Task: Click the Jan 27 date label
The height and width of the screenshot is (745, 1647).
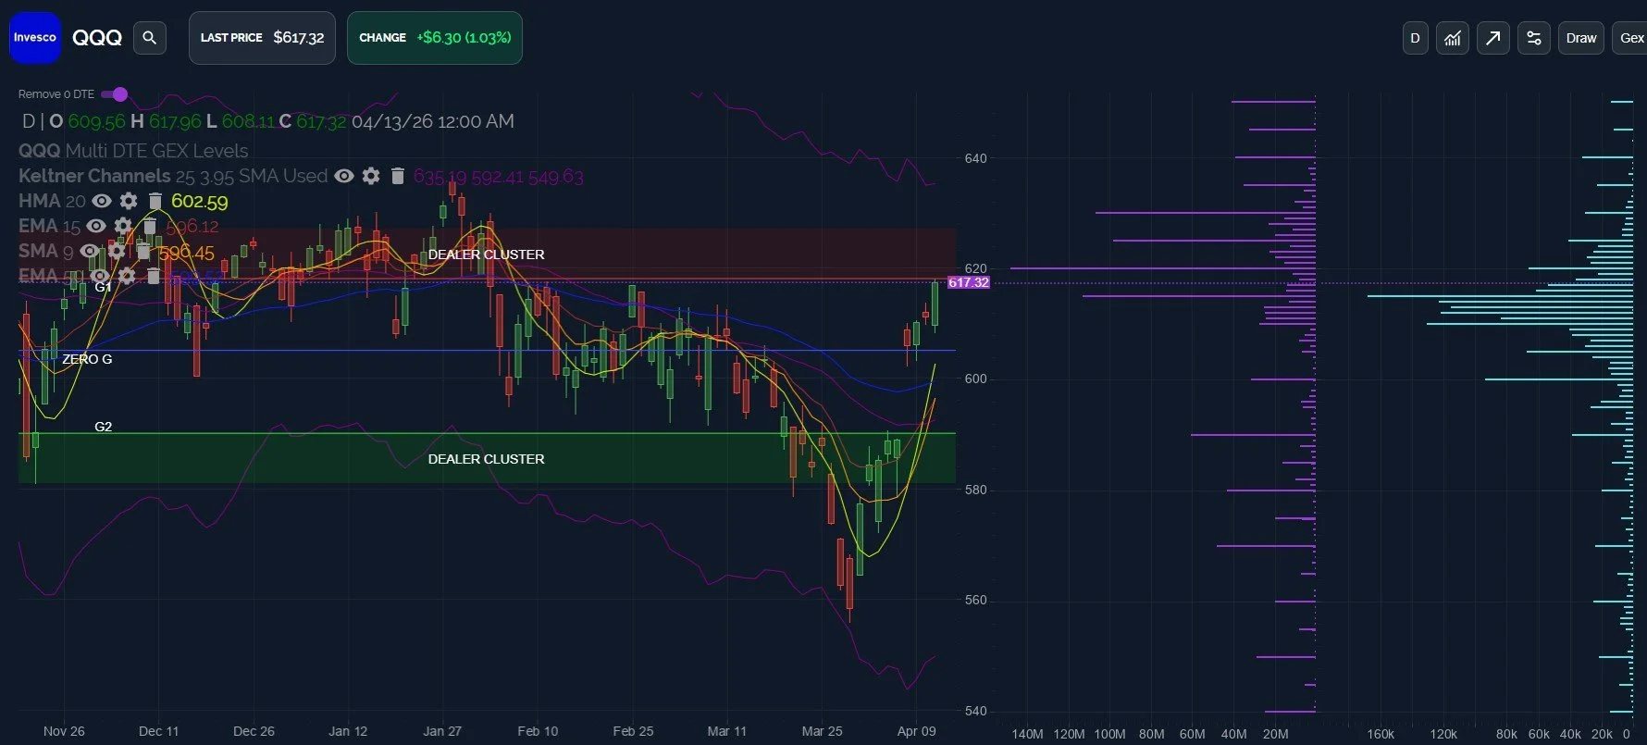Action: point(442,731)
